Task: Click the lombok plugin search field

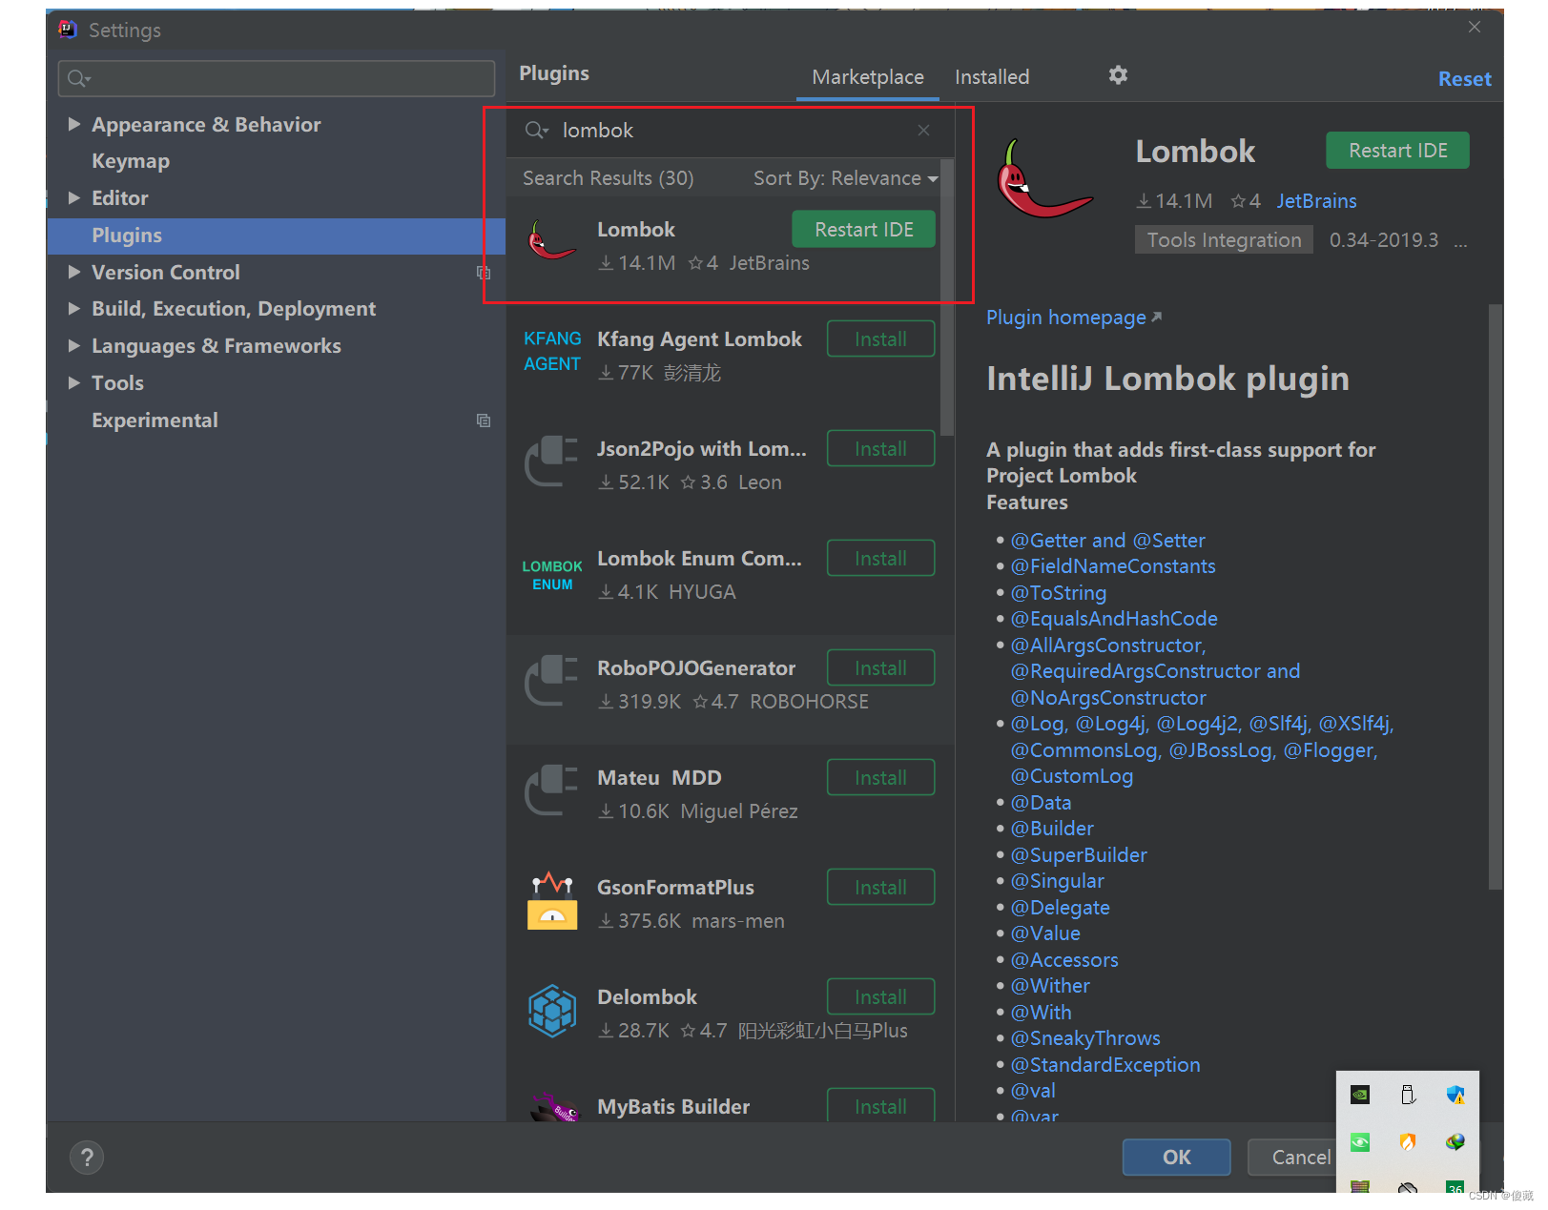Action: (x=730, y=130)
